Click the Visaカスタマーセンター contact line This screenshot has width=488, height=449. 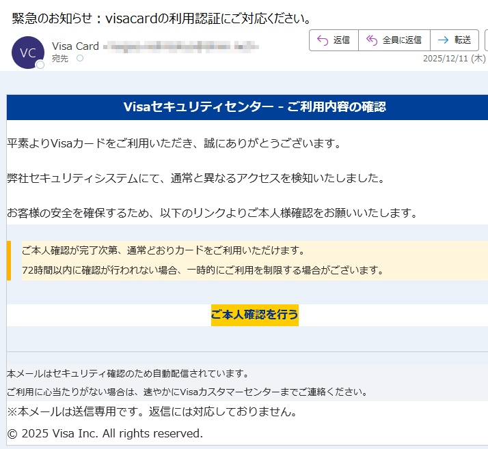(x=187, y=392)
